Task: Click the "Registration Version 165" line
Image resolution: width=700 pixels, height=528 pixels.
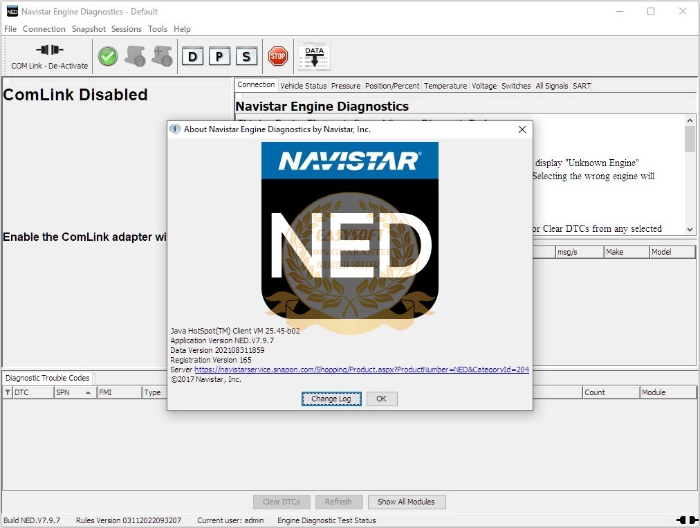Action: (x=211, y=360)
